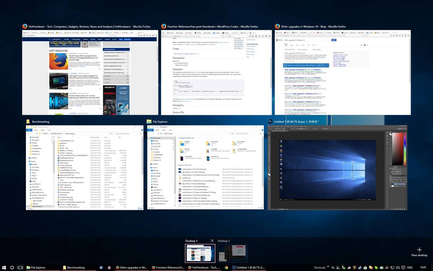Select the HotHardware Firefox window thumbnail
Screen dimensions: 433x271
pos(90,72)
